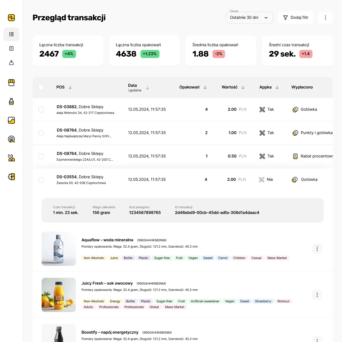Click the +1.4 badge on average transaction time
The width and height of the screenshot is (342, 342).
(x=306, y=54)
